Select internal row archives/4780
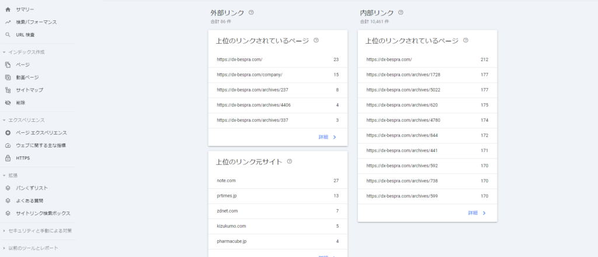 [427, 121]
